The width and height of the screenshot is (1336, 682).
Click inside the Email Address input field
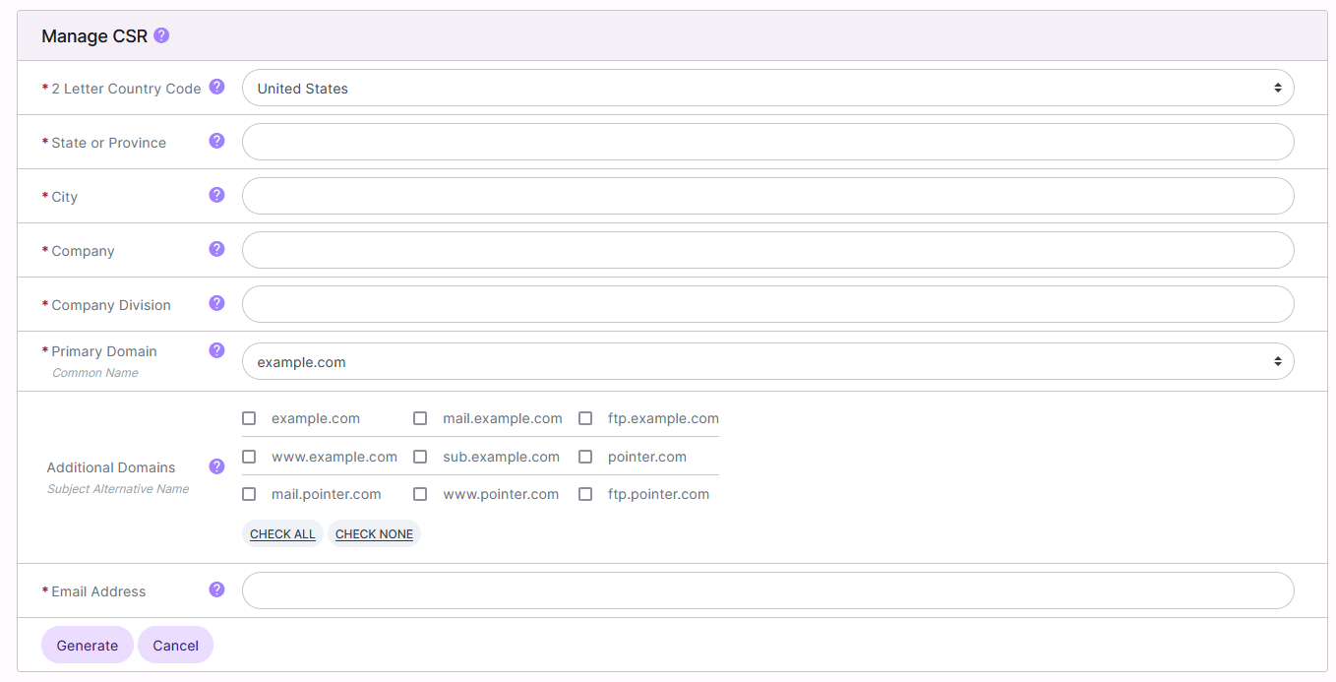(767, 589)
